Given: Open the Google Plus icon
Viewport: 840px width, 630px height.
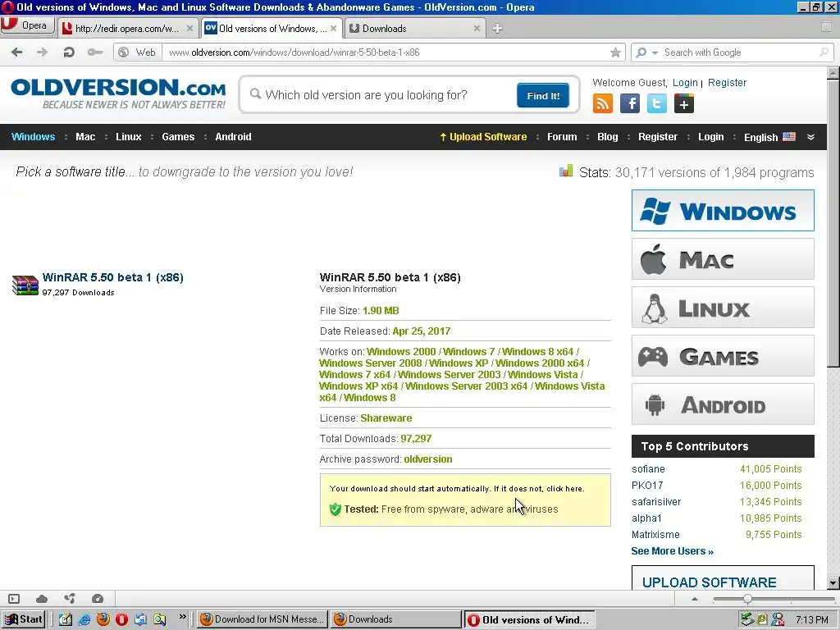Looking at the screenshot, I should [684, 103].
